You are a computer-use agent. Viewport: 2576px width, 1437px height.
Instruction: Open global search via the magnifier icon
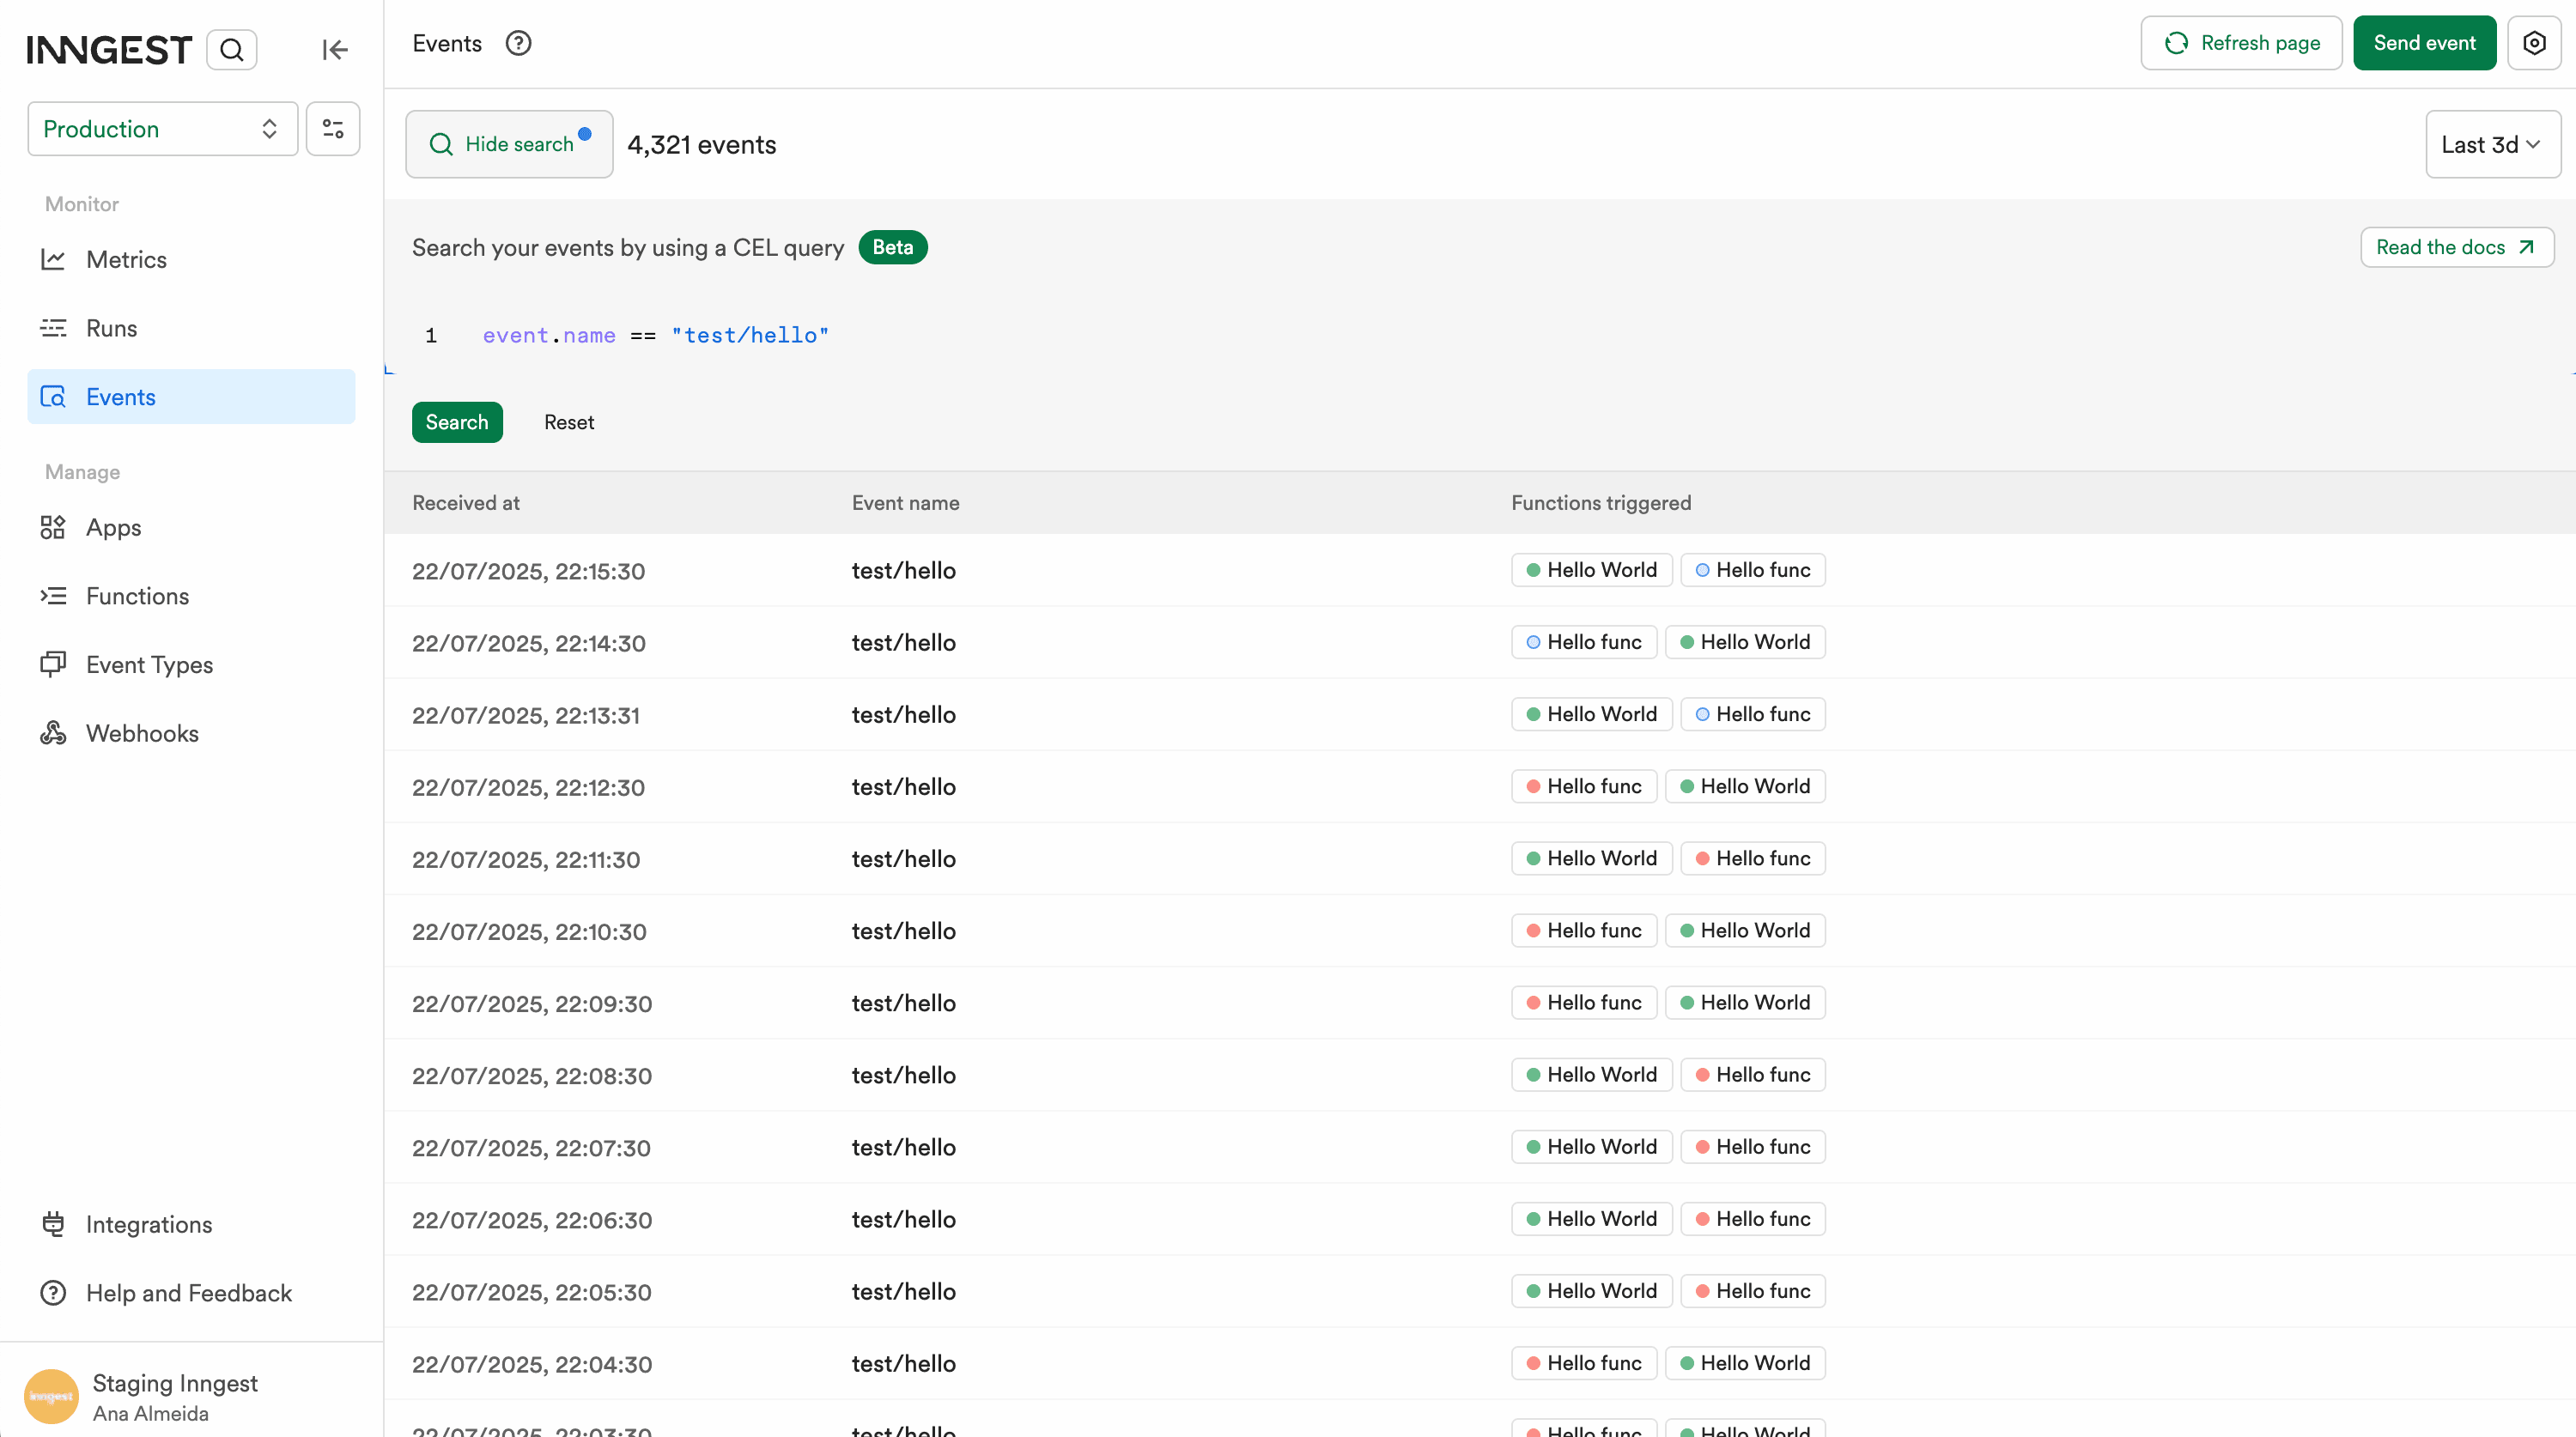pyautogui.click(x=231, y=49)
